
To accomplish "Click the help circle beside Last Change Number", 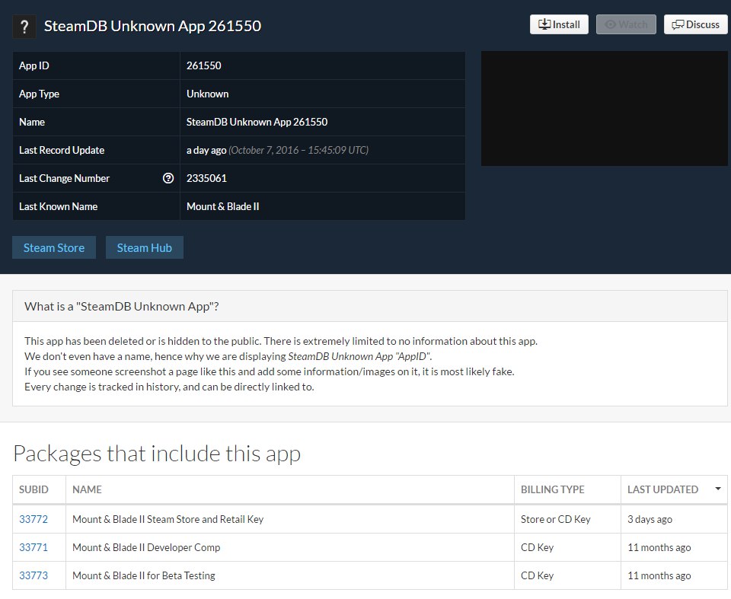I will pos(167,178).
